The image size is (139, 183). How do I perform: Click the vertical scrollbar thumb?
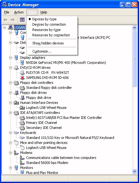134,58
